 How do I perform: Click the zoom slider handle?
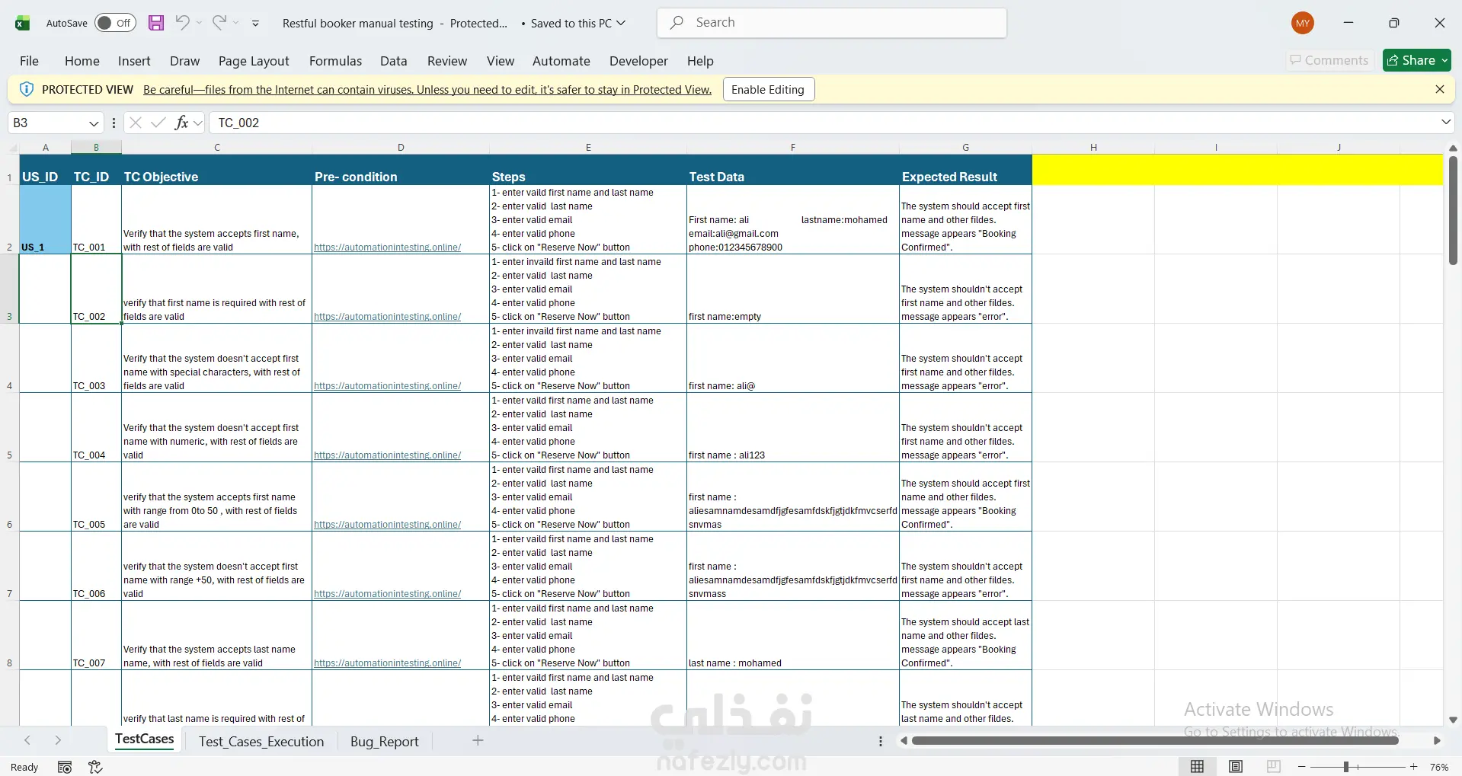[x=1346, y=767]
